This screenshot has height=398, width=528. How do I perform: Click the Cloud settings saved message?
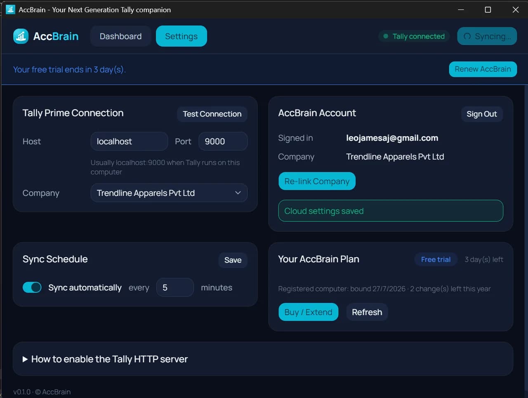(x=391, y=211)
